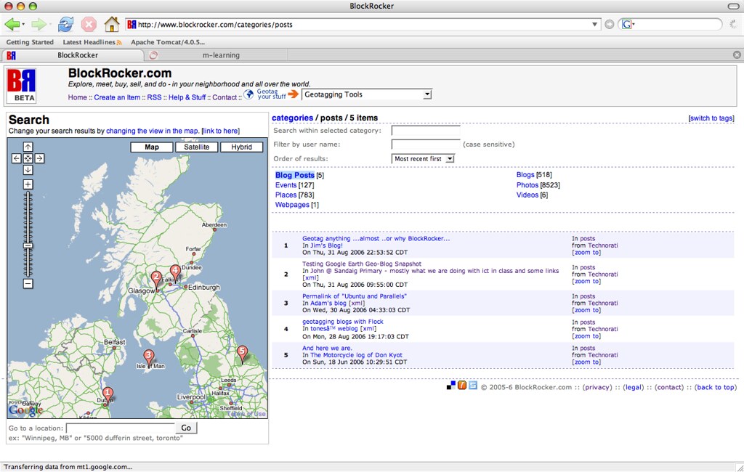The height and width of the screenshot is (472, 744).
Task: Zoom out the map with minus button
Action: click(28, 284)
